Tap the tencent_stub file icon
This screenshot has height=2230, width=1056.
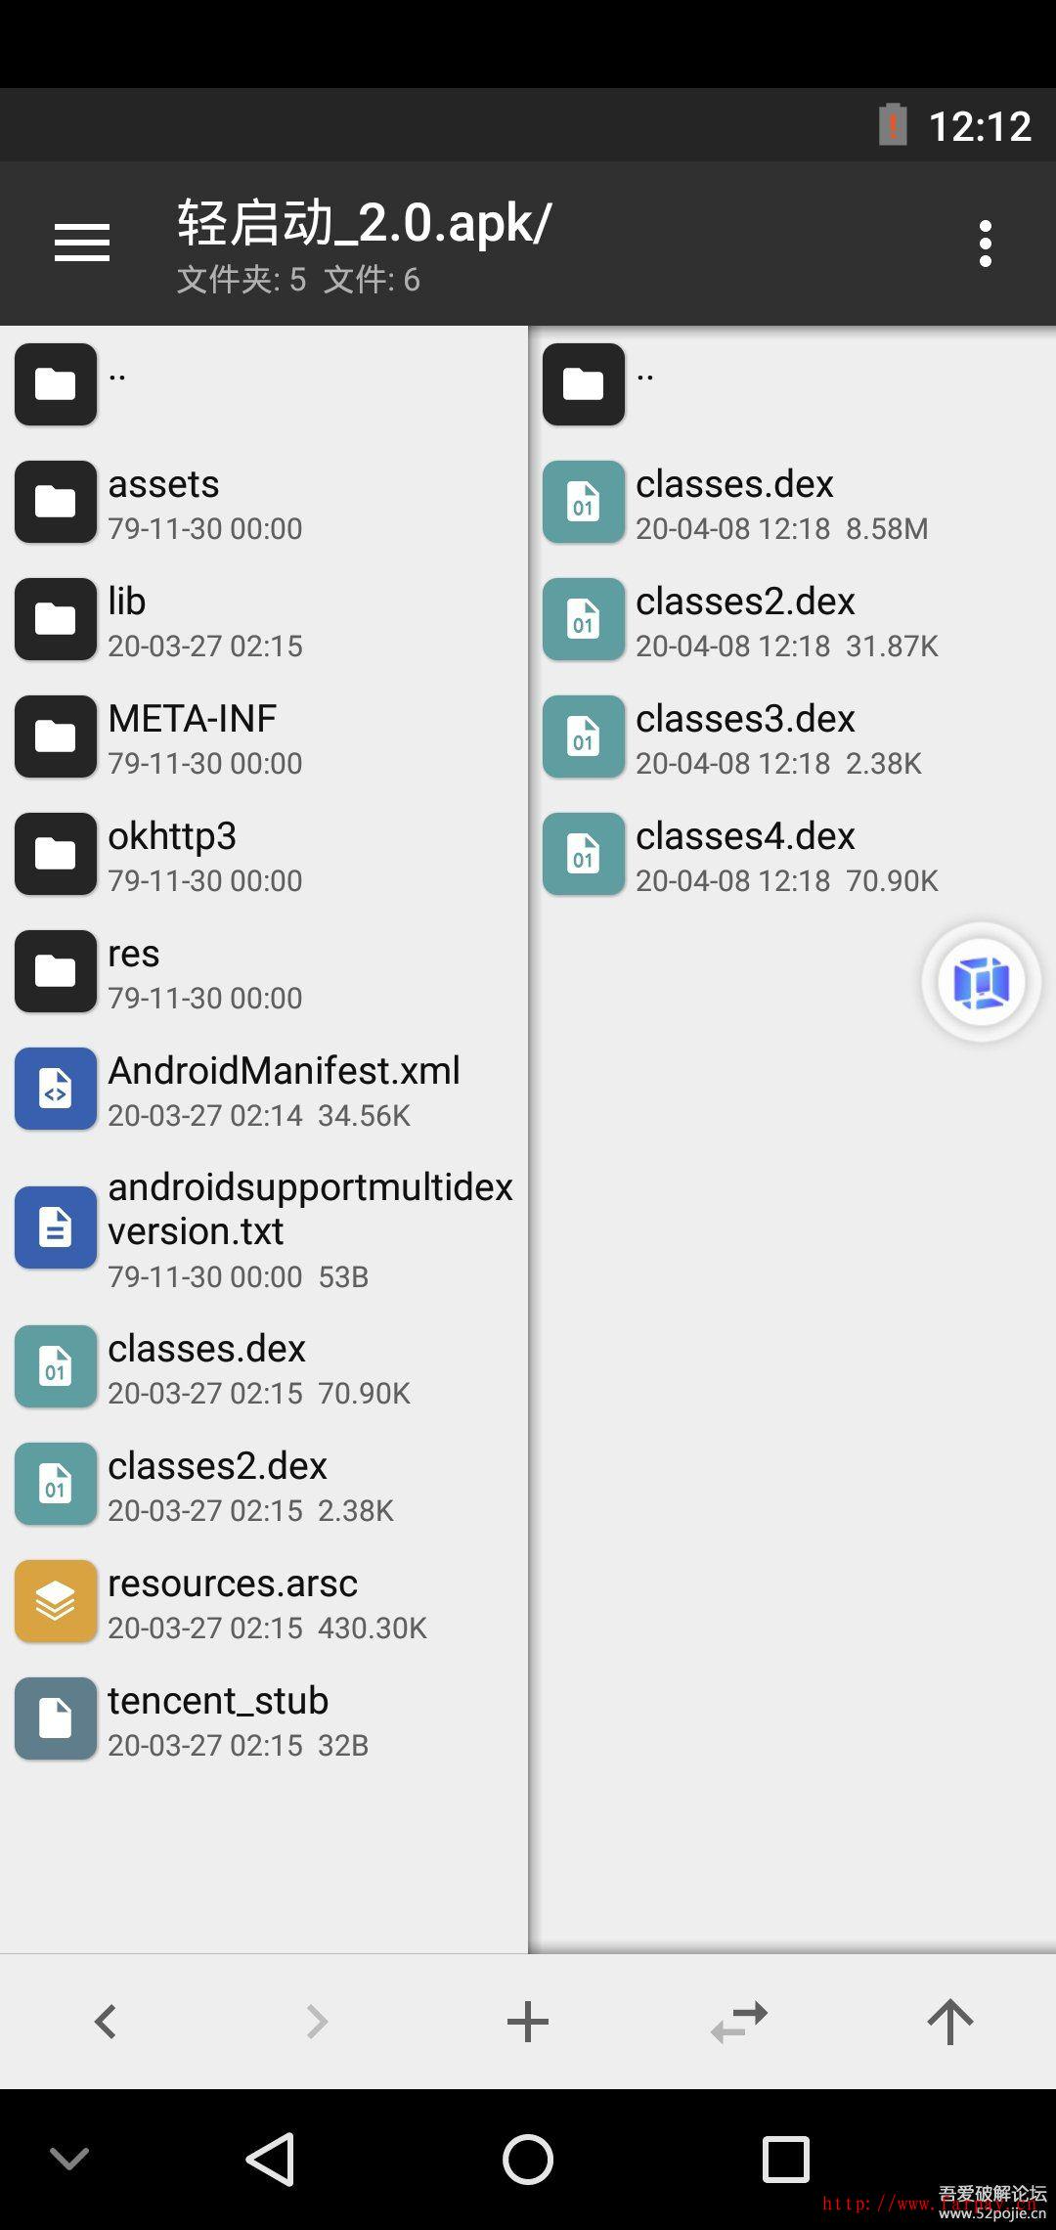click(x=56, y=1718)
